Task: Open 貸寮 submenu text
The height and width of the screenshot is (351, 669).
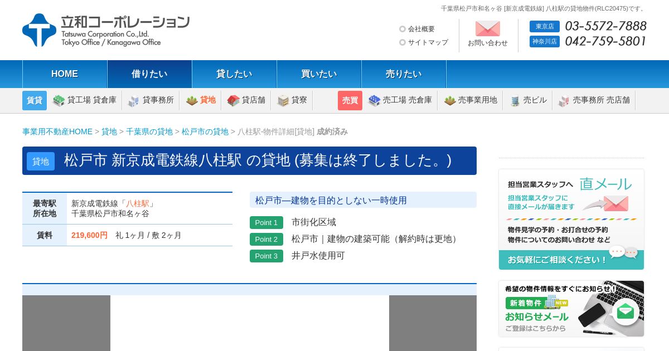Action: 299,100
